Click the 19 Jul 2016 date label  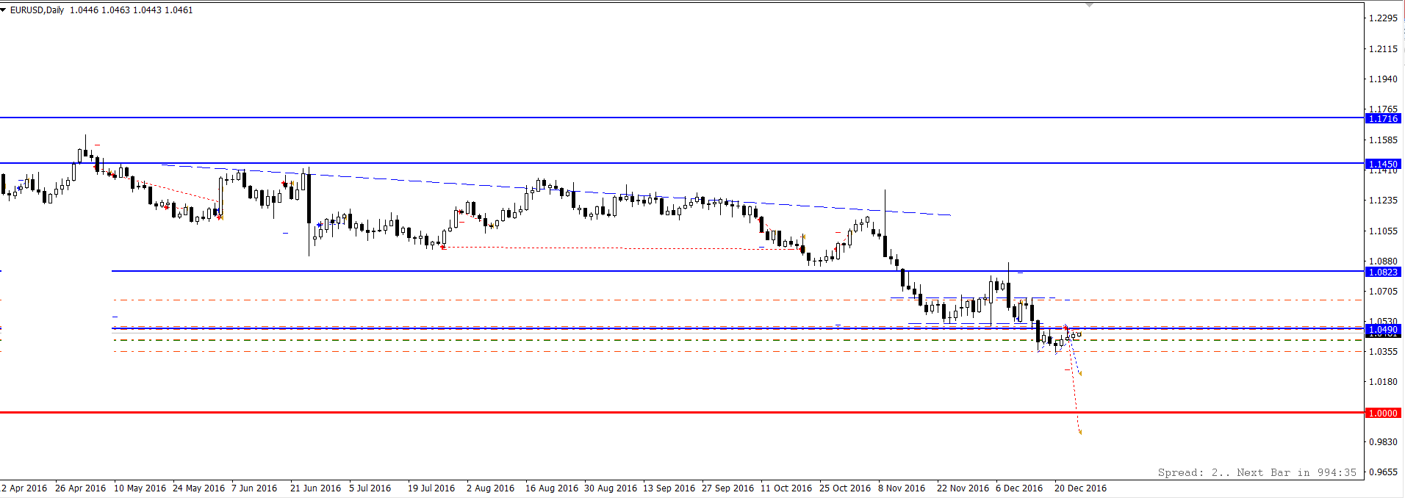pyautogui.click(x=431, y=488)
